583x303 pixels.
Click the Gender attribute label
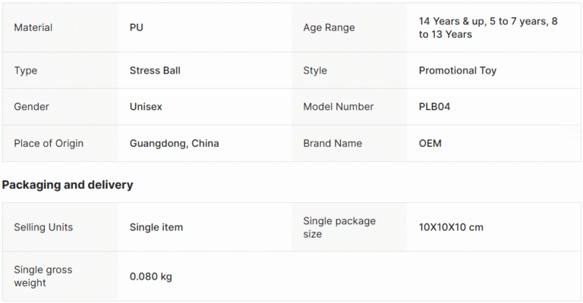pyautogui.click(x=31, y=107)
